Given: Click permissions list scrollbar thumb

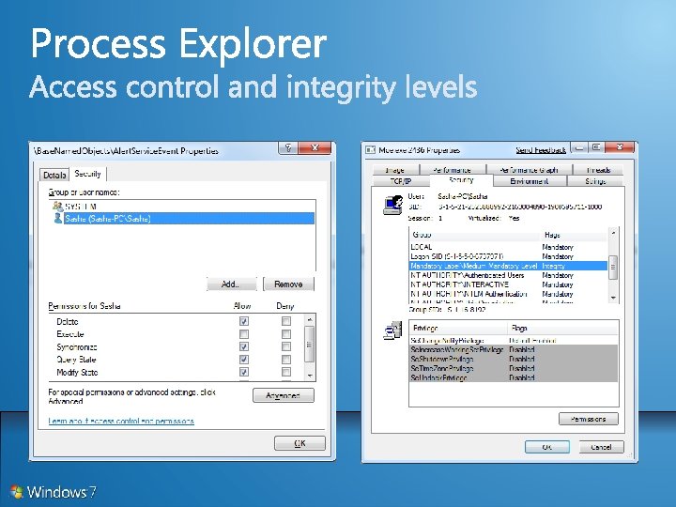Looking at the screenshot, I should (310, 344).
